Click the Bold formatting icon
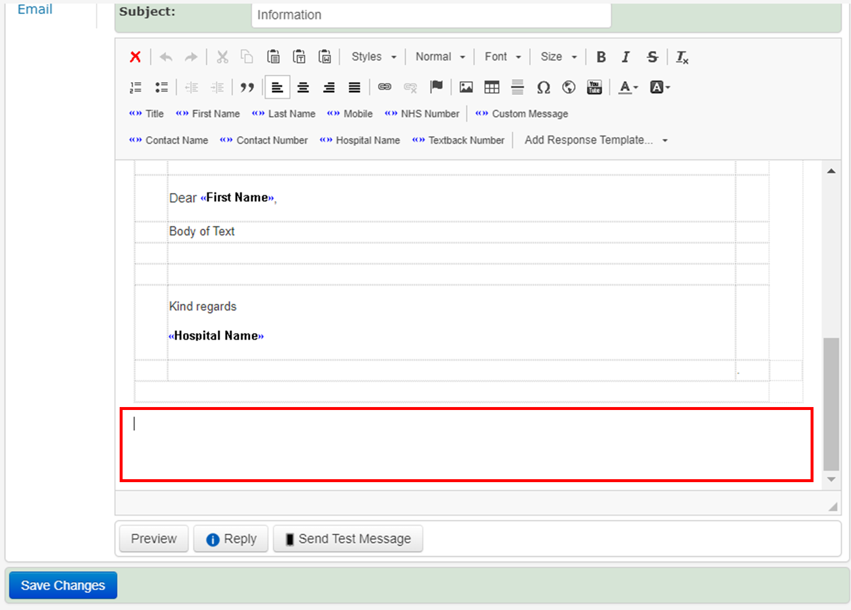This screenshot has height=610, width=851. (x=601, y=57)
